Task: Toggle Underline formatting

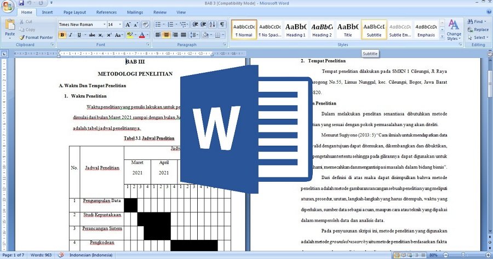Action: click(x=79, y=35)
